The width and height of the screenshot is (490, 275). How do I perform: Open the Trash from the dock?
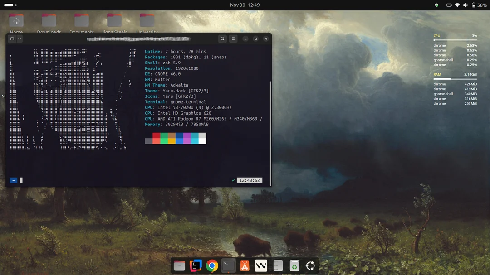pyautogui.click(x=294, y=265)
